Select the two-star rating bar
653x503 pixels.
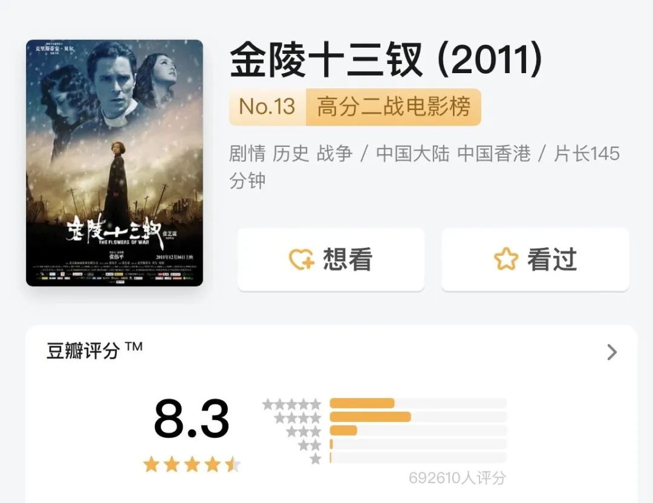(418, 444)
